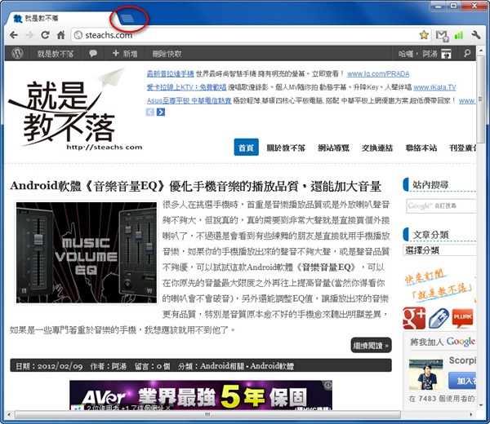Click the horizontal scrollbar thumb
The height and width of the screenshot is (424, 490).
(207, 415)
